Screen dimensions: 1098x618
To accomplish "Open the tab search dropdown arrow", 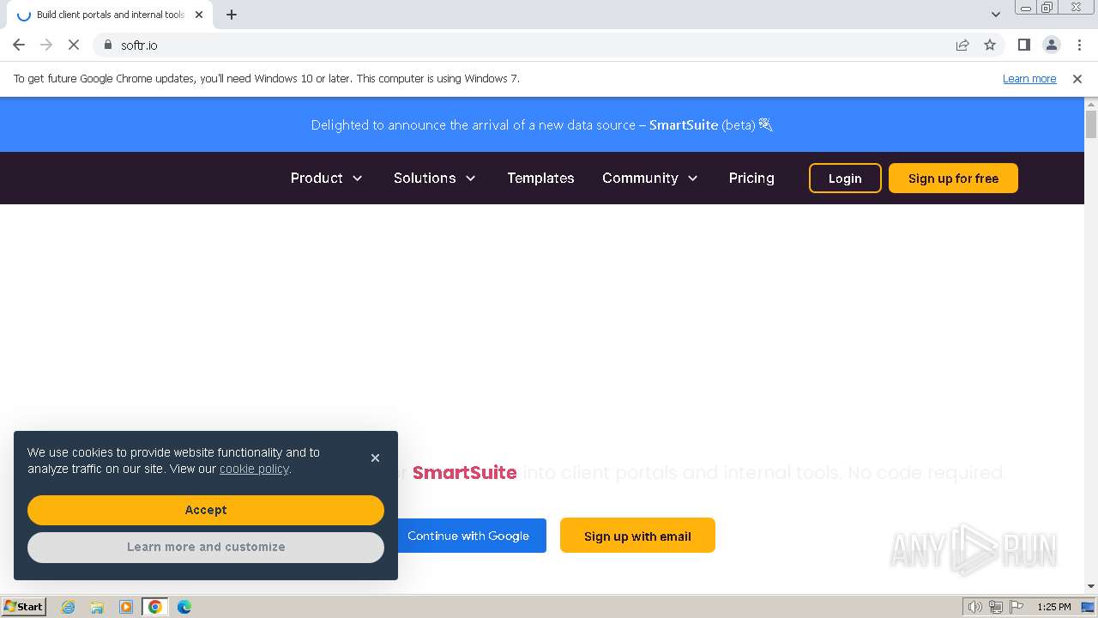I will point(995,15).
